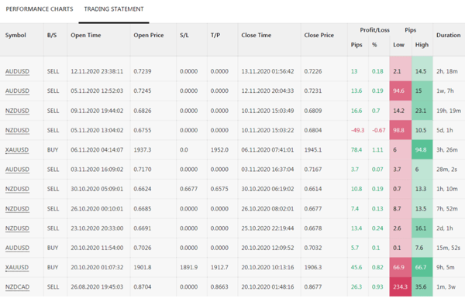465x298 pixels.
Task: Click the Open Price column header
Action: point(149,36)
